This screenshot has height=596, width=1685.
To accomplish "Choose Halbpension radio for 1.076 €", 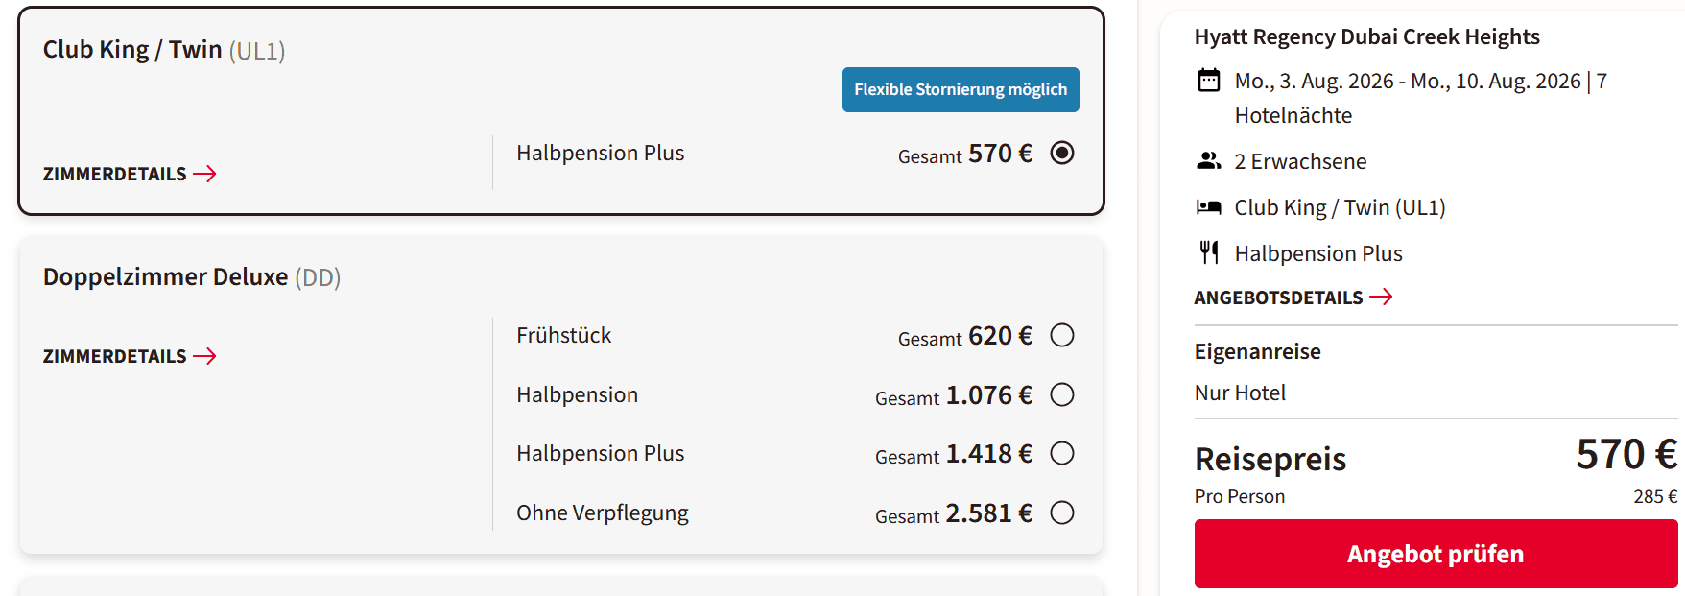I will pyautogui.click(x=1062, y=395).
